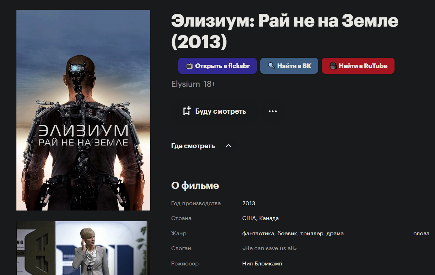Open the three-dots more options menu
The height and width of the screenshot is (275, 435).
coord(272,111)
